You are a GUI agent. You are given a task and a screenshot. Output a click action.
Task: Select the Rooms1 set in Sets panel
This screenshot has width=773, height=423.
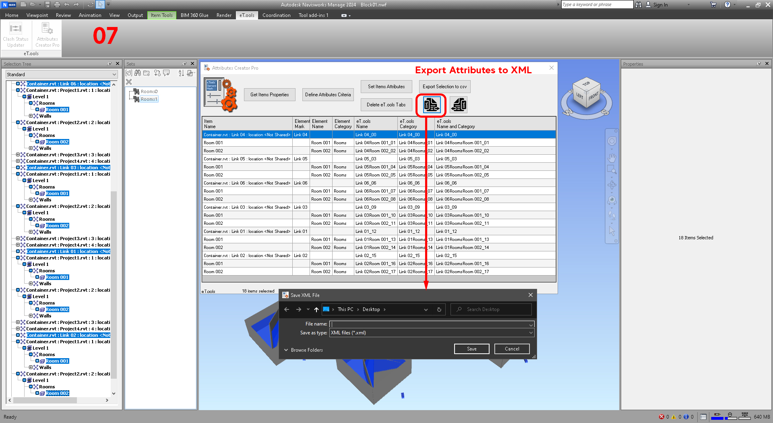point(149,99)
